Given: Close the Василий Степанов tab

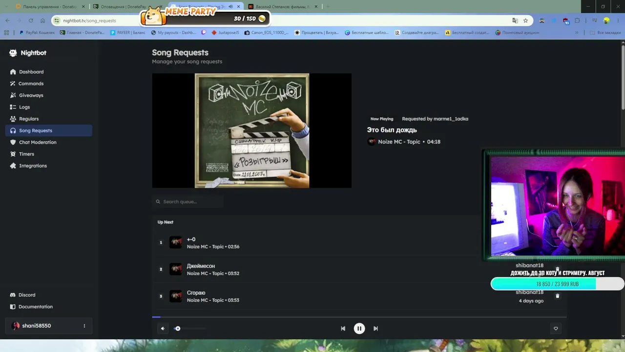Looking at the screenshot, I should (316, 7).
